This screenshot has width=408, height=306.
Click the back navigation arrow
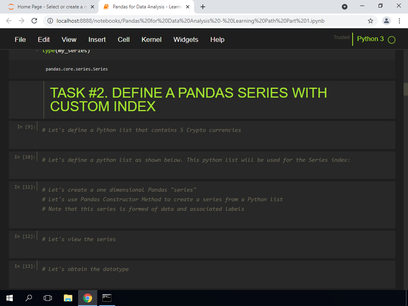8,20
